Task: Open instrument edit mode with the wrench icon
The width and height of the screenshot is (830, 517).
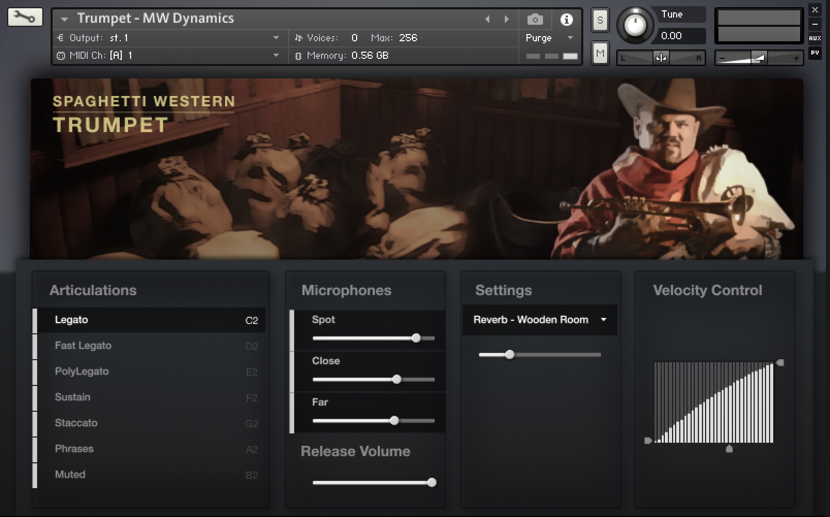Action: [x=25, y=17]
